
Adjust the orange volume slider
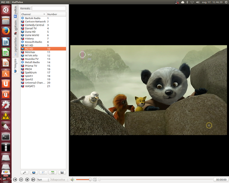84,180
